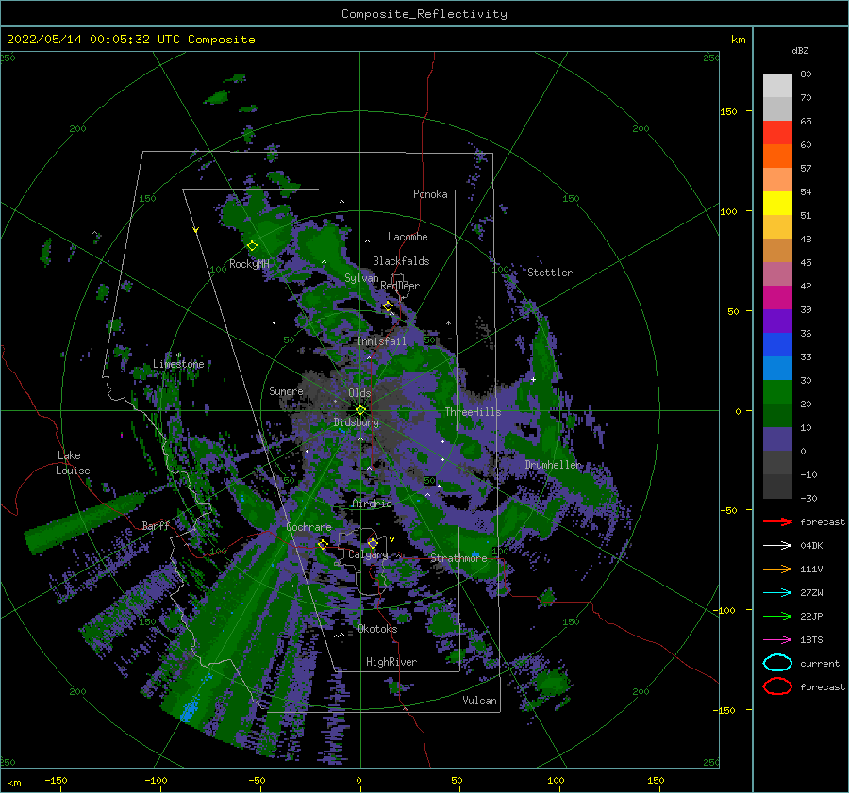Click the Blackfalds city label
This screenshot has width=849, height=793.
point(401,261)
